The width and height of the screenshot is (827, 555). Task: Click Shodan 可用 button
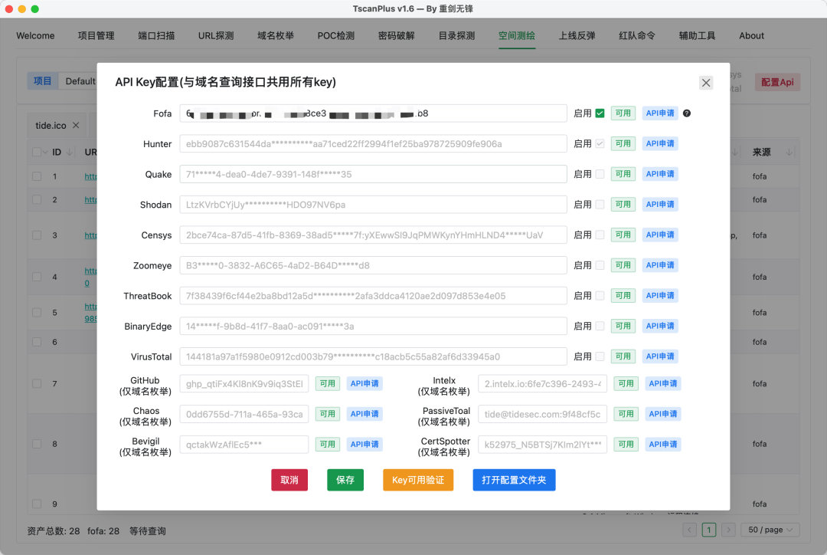[x=623, y=205]
